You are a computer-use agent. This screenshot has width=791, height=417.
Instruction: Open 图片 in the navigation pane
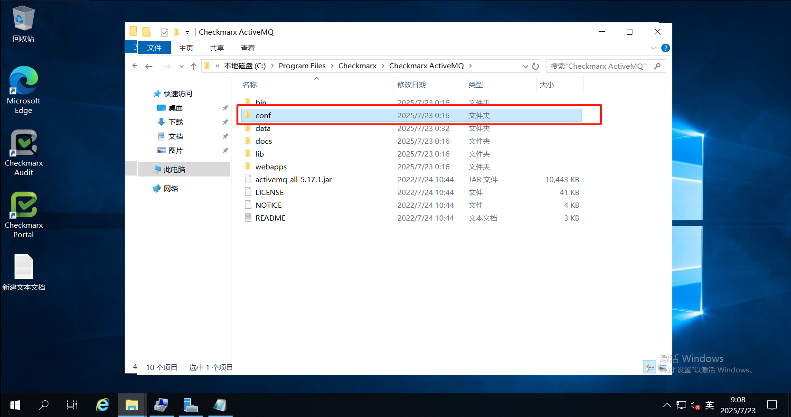pyautogui.click(x=170, y=150)
